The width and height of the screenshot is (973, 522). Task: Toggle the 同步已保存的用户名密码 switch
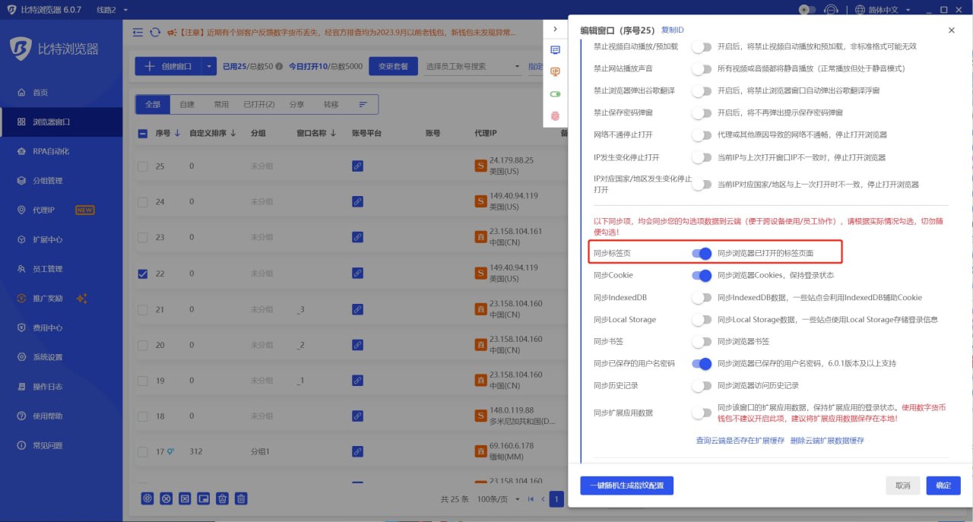point(702,363)
